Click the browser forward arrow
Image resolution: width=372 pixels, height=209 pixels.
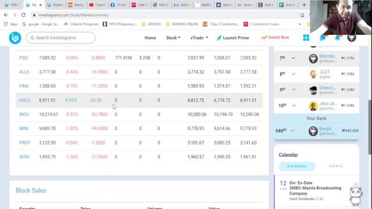15,15
